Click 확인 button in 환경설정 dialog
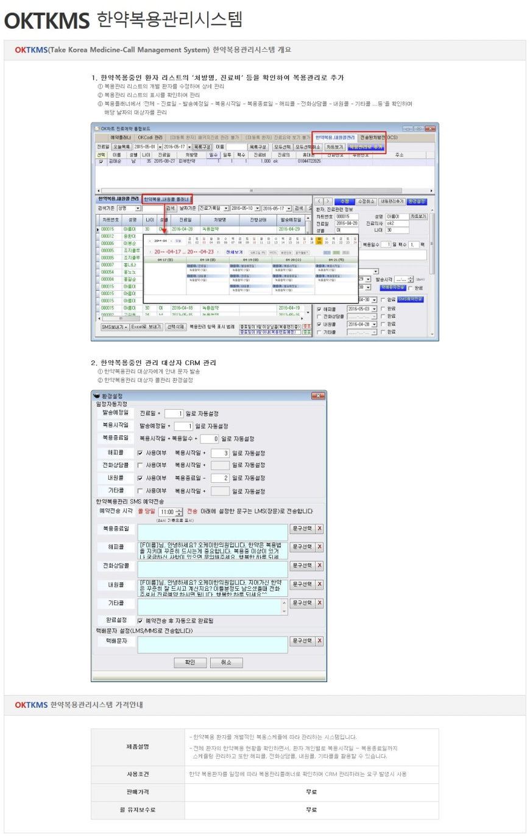Screen dimensions: 530x837 click(x=189, y=662)
